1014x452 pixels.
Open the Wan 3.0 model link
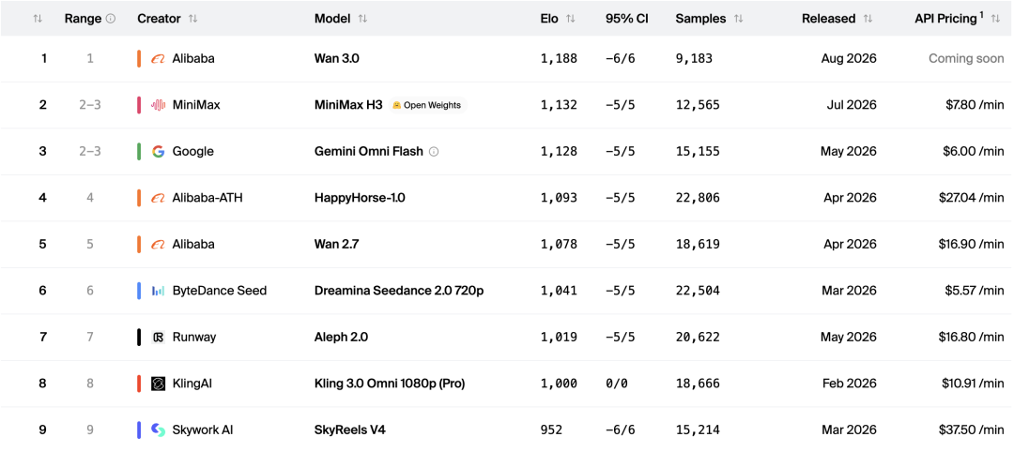click(x=336, y=59)
